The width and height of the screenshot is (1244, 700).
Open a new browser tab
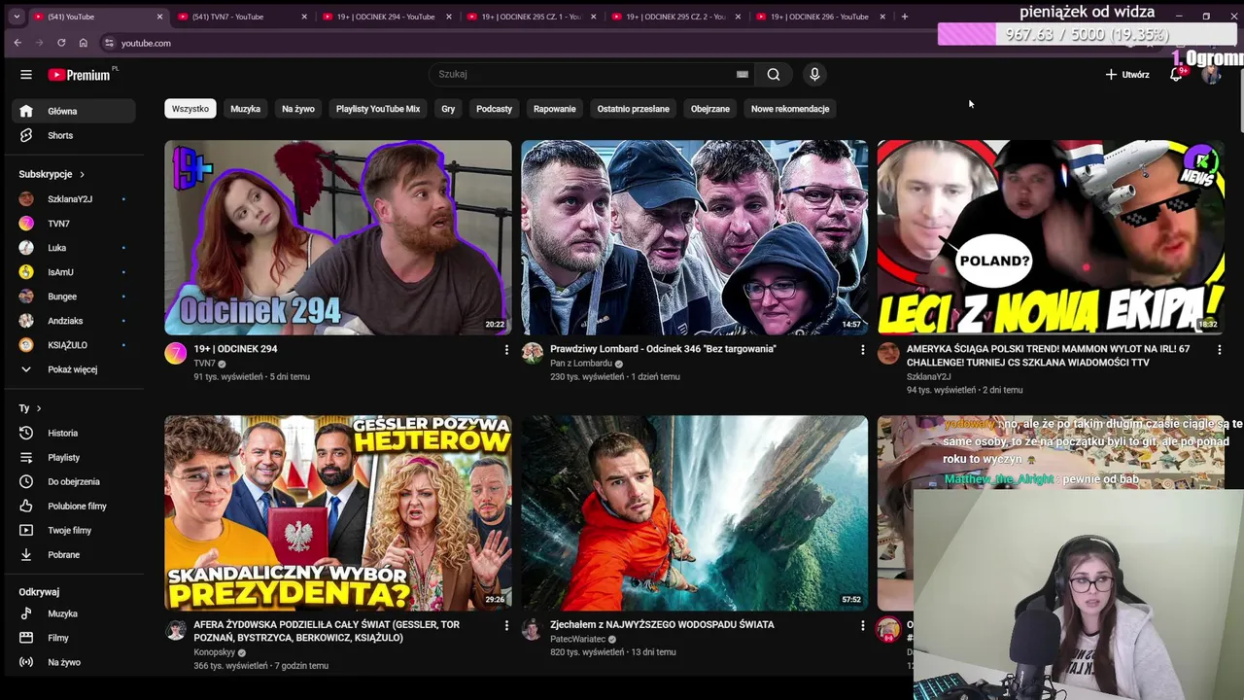click(904, 17)
